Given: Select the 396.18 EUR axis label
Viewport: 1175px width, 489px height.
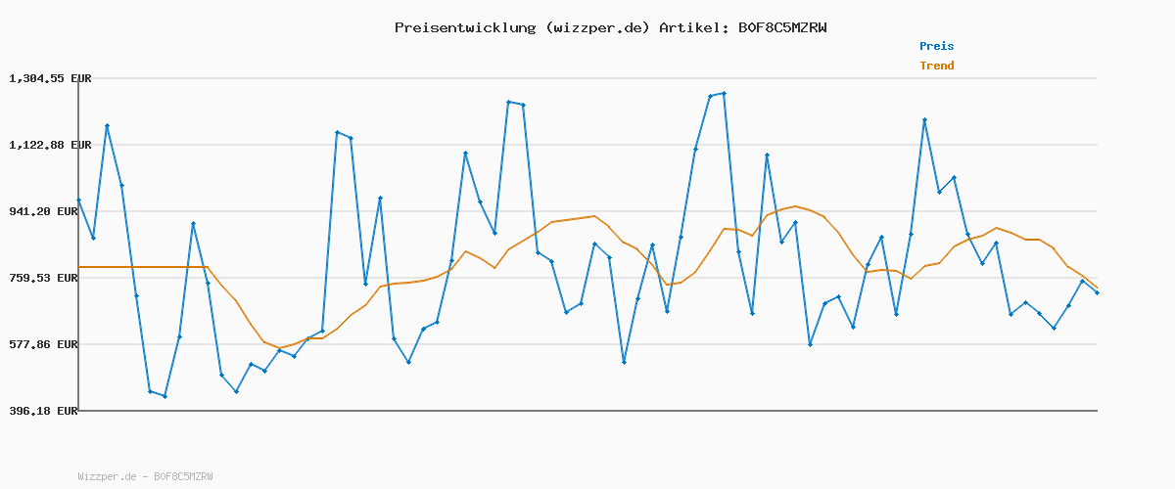Looking at the screenshot, I should (x=43, y=412).
